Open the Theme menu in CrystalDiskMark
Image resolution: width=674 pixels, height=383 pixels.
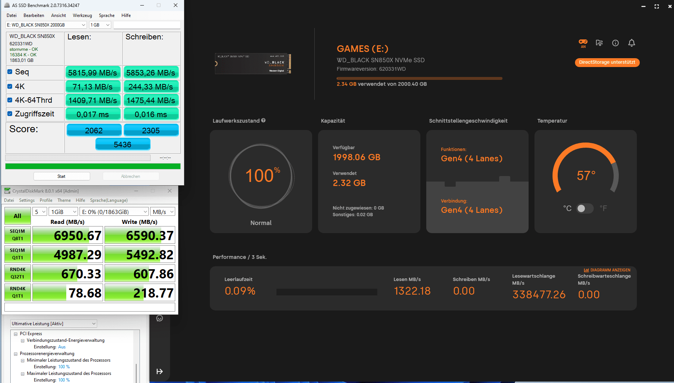[x=64, y=200]
